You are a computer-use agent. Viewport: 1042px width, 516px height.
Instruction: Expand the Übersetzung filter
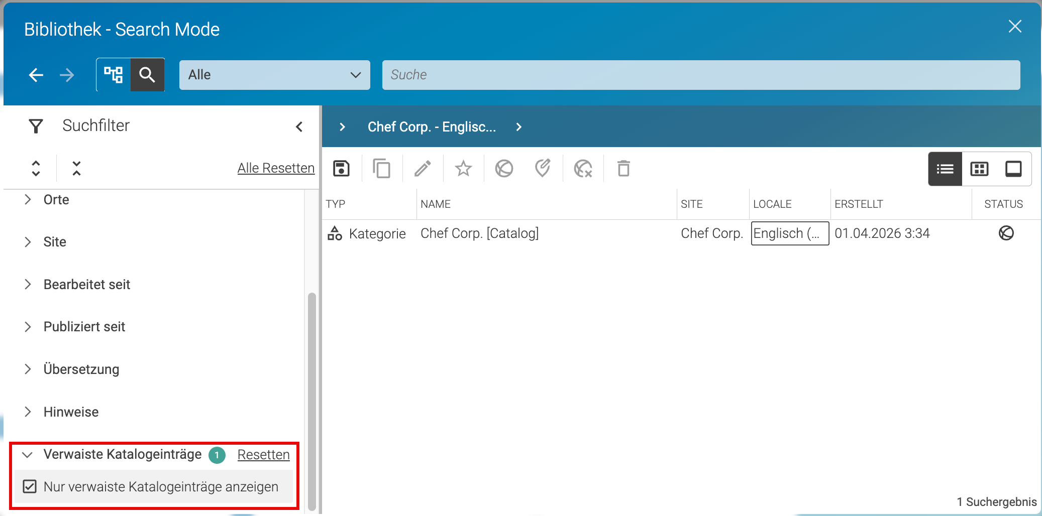pyautogui.click(x=28, y=369)
